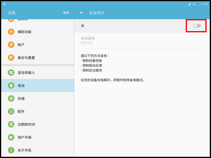Image resolution: width=211 pixels, height=158 pixels.
Task: Click the 14:24 clock in status bar
Action: click(204, 4)
